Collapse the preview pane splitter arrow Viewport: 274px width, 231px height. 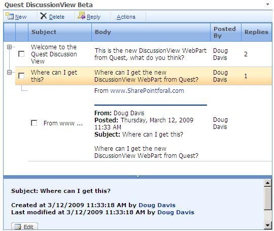138,177
